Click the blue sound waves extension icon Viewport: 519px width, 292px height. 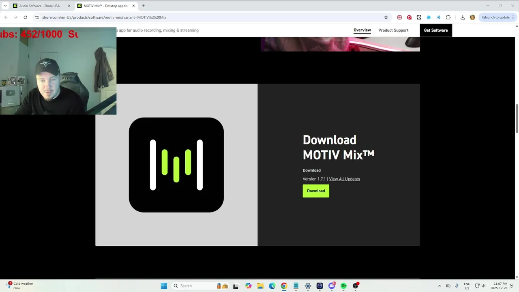coord(438,17)
